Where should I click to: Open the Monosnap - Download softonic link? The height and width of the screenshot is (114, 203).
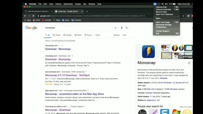[x=58, y=110]
